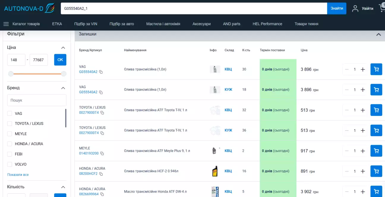Collapse the Ціна filter section

point(63,48)
